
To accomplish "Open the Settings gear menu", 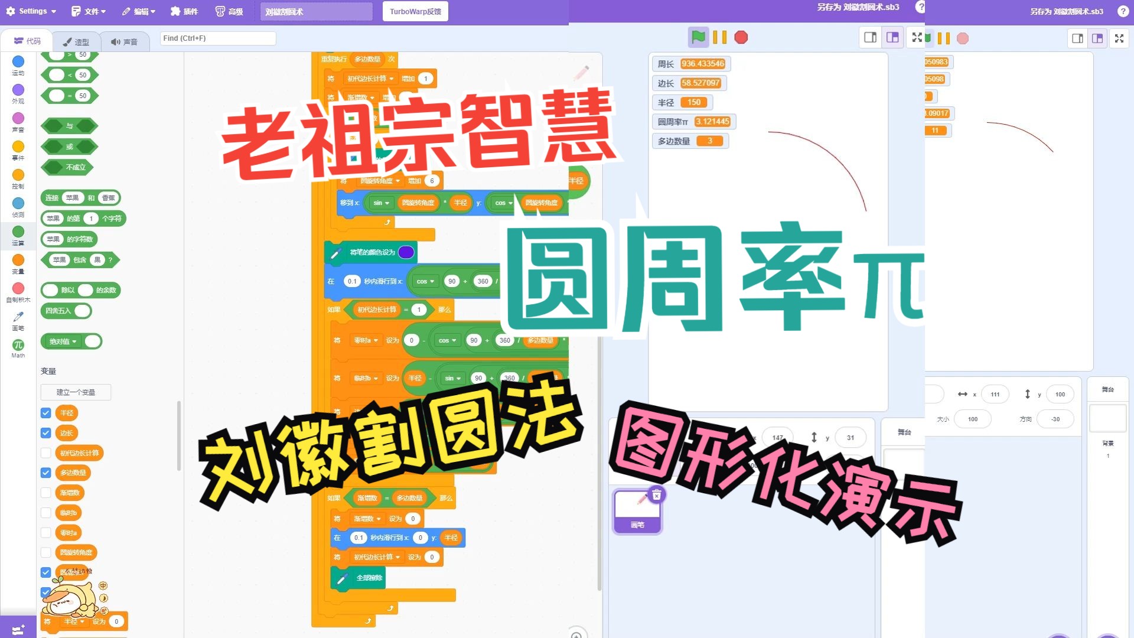I will (31, 11).
